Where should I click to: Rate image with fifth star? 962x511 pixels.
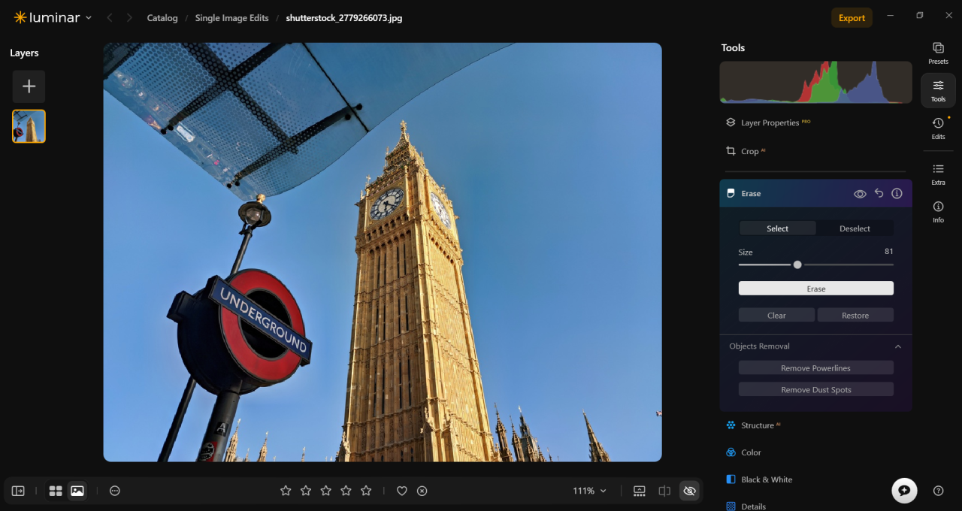click(366, 491)
